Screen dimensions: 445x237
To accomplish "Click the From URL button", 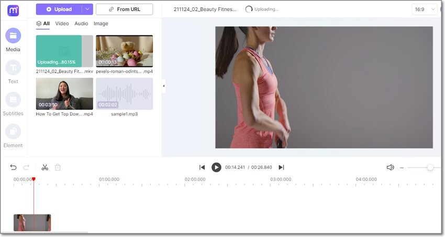I will pyautogui.click(x=124, y=9).
